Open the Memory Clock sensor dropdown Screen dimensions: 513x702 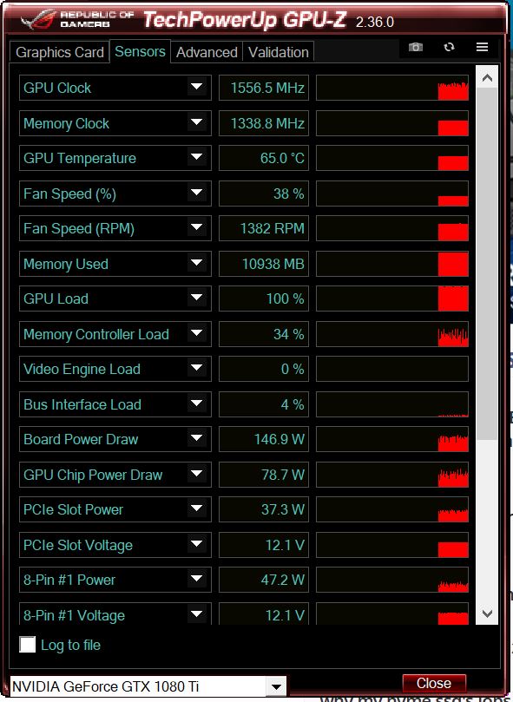[197, 122]
